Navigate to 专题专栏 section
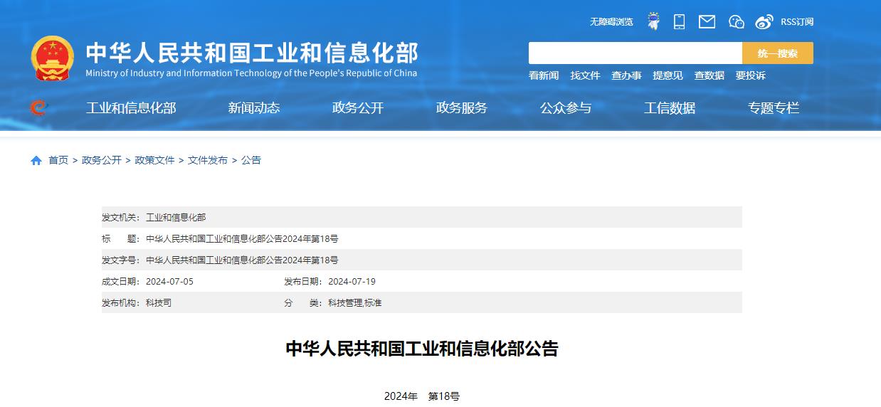The height and width of the screenshot is (407, 881). pyautogui.click(x=774, y=108)
